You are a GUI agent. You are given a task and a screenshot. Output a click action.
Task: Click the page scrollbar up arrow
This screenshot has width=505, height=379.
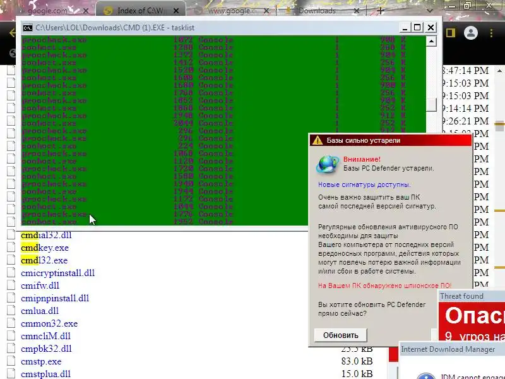(x=499, y=71)
